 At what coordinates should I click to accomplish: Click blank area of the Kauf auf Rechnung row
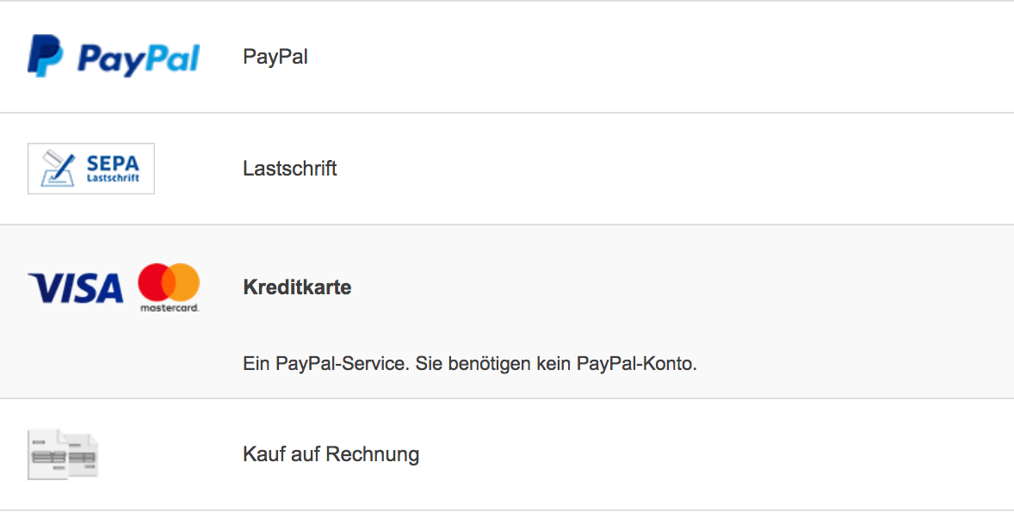pos(689,453)
